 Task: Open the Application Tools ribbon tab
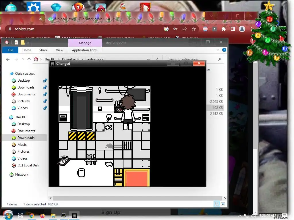pyautogui.click(x=85, y=50)
